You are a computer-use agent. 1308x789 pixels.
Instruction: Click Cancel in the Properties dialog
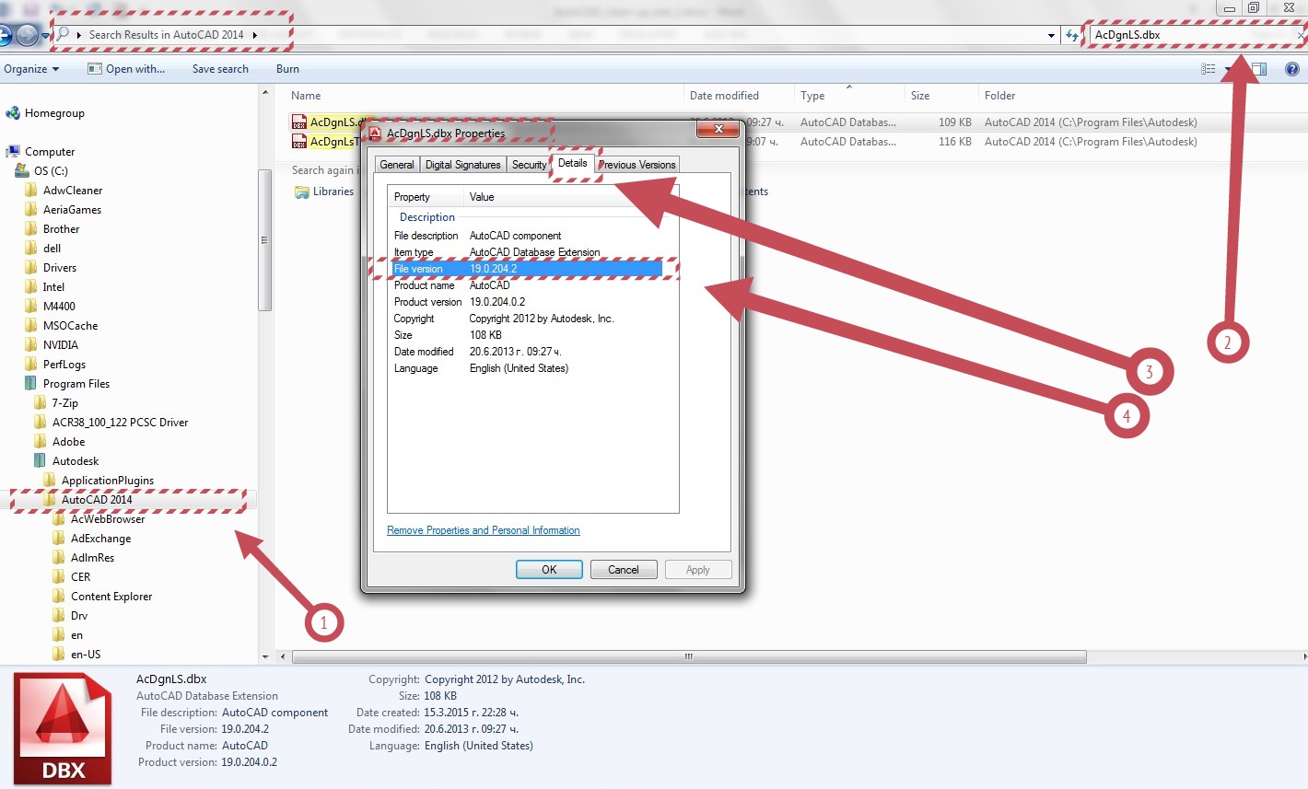[624, 570]
